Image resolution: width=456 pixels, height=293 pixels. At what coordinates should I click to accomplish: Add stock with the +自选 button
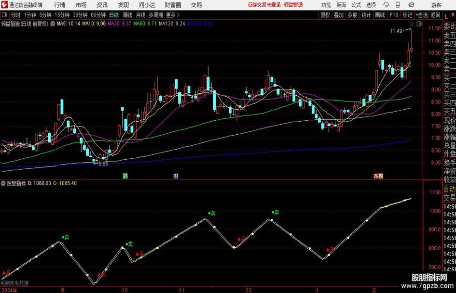tap(421, 15)
